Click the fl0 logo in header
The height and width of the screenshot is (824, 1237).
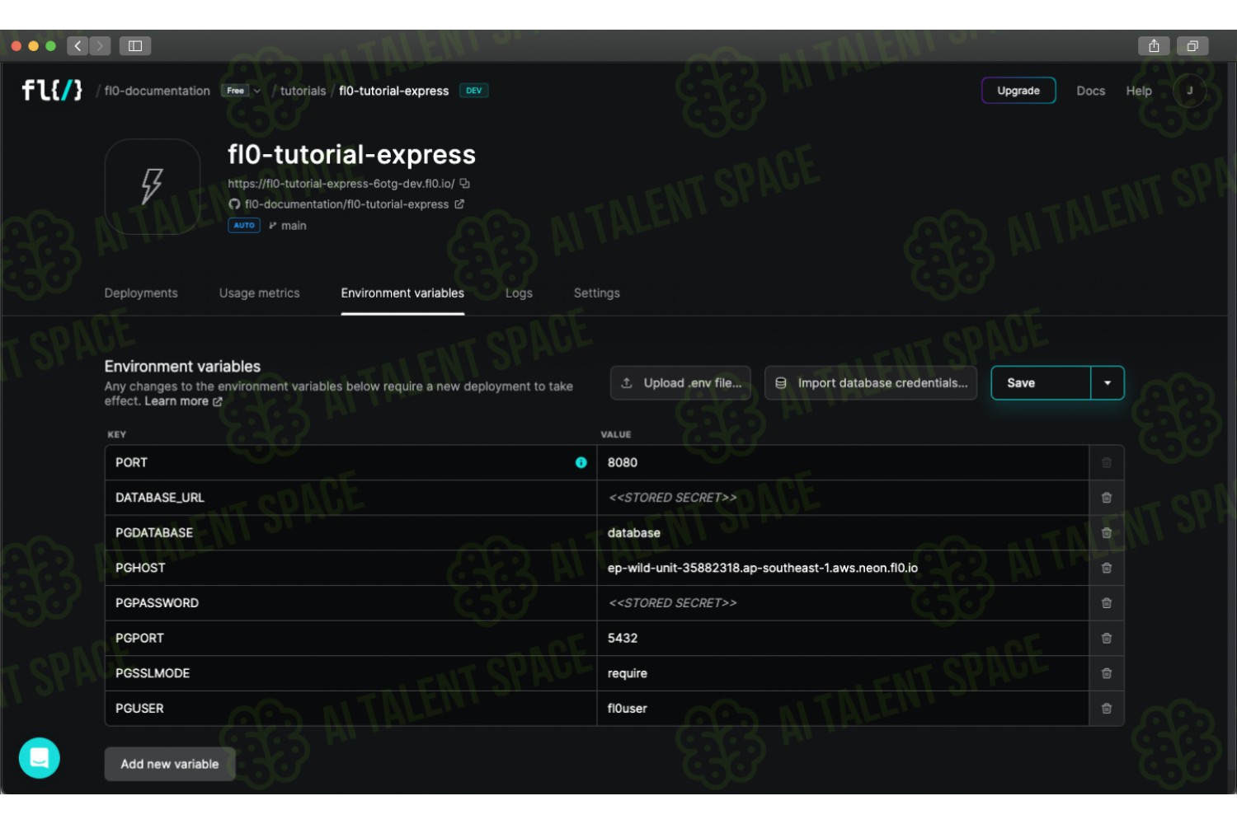52,90
